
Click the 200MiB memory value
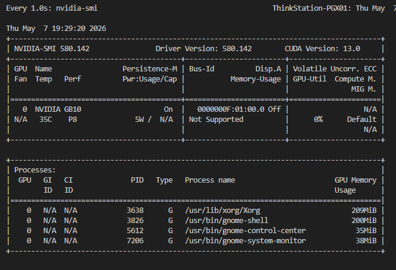tap(364, 220)
